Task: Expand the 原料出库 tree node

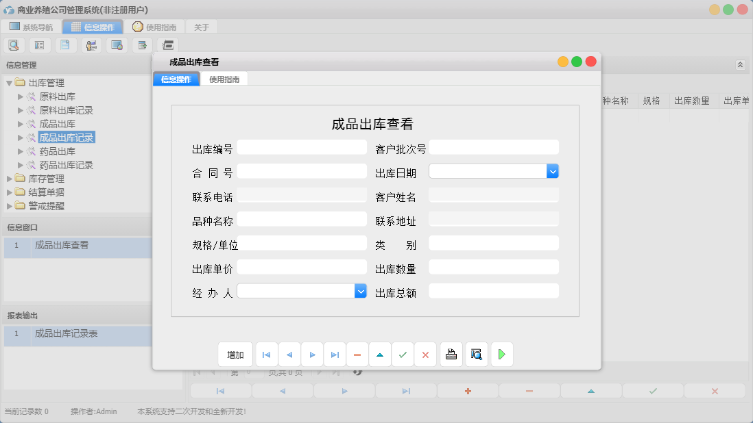Action: pyautogui.click(x=21, y=97)
